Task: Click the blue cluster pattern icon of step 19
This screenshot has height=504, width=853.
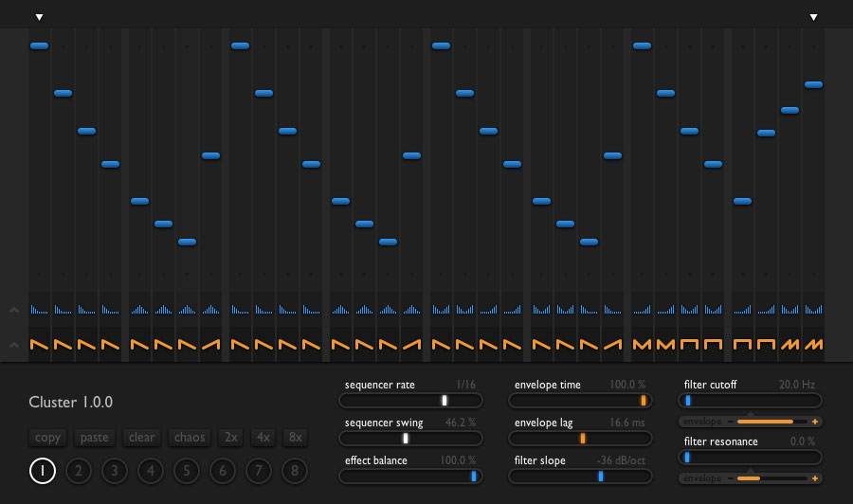Action: [x=488, y=310]
